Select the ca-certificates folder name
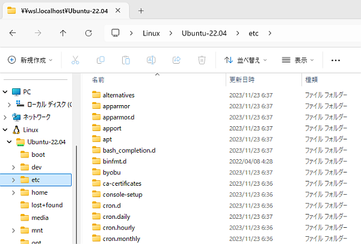361x244 pixels. 122,183
